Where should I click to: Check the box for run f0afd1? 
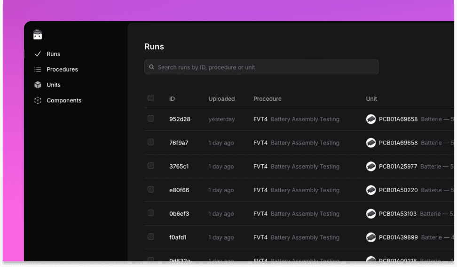point(150,237)
